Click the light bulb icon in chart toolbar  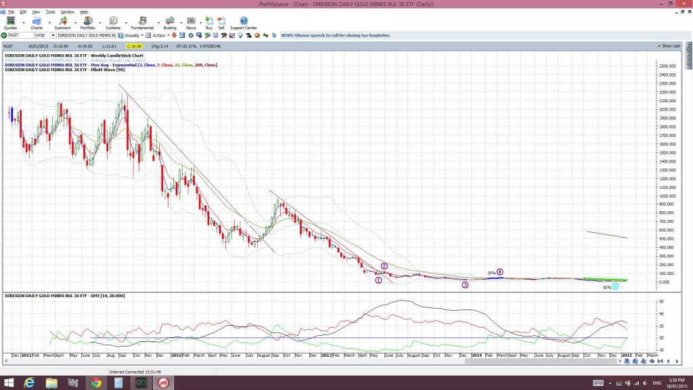240,35
